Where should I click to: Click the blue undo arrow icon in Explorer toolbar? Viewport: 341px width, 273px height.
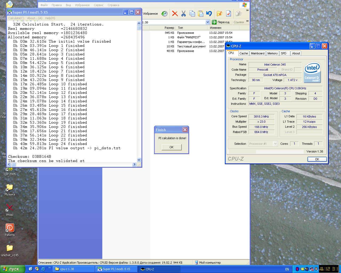pyautogui.click(x=209, y=14)
